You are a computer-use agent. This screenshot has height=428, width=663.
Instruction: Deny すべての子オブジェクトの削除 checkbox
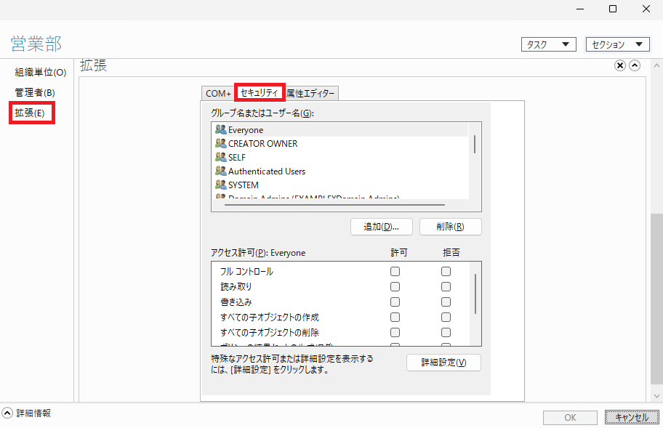click(x=446, y=332)
